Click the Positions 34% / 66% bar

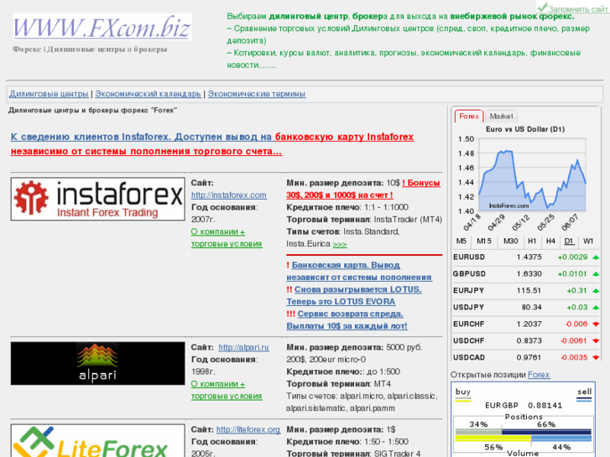(524, 432)
